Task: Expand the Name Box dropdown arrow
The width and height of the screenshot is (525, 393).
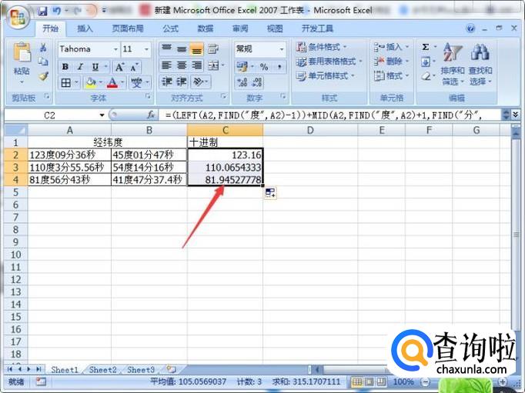Action: point(102,115)
